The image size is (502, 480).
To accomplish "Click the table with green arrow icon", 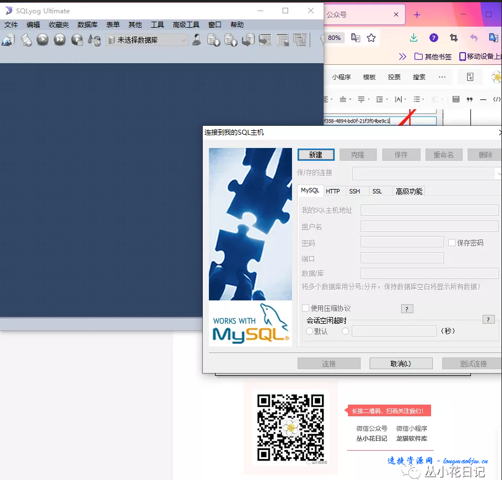I will click(x=265, y=40).
